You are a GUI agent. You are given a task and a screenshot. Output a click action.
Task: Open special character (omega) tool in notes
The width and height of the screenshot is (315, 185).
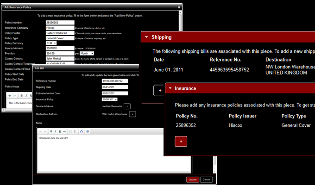82,131
